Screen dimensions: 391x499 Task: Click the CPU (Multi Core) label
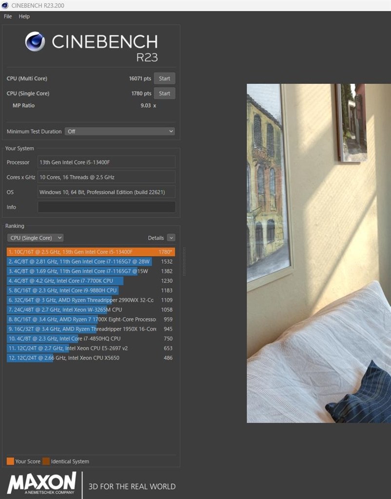[x=27, y=78]
